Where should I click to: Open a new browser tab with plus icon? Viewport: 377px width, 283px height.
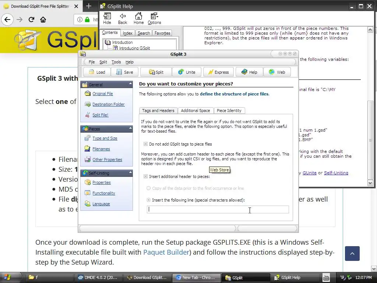pyautogui.click(x=89, y=6)
